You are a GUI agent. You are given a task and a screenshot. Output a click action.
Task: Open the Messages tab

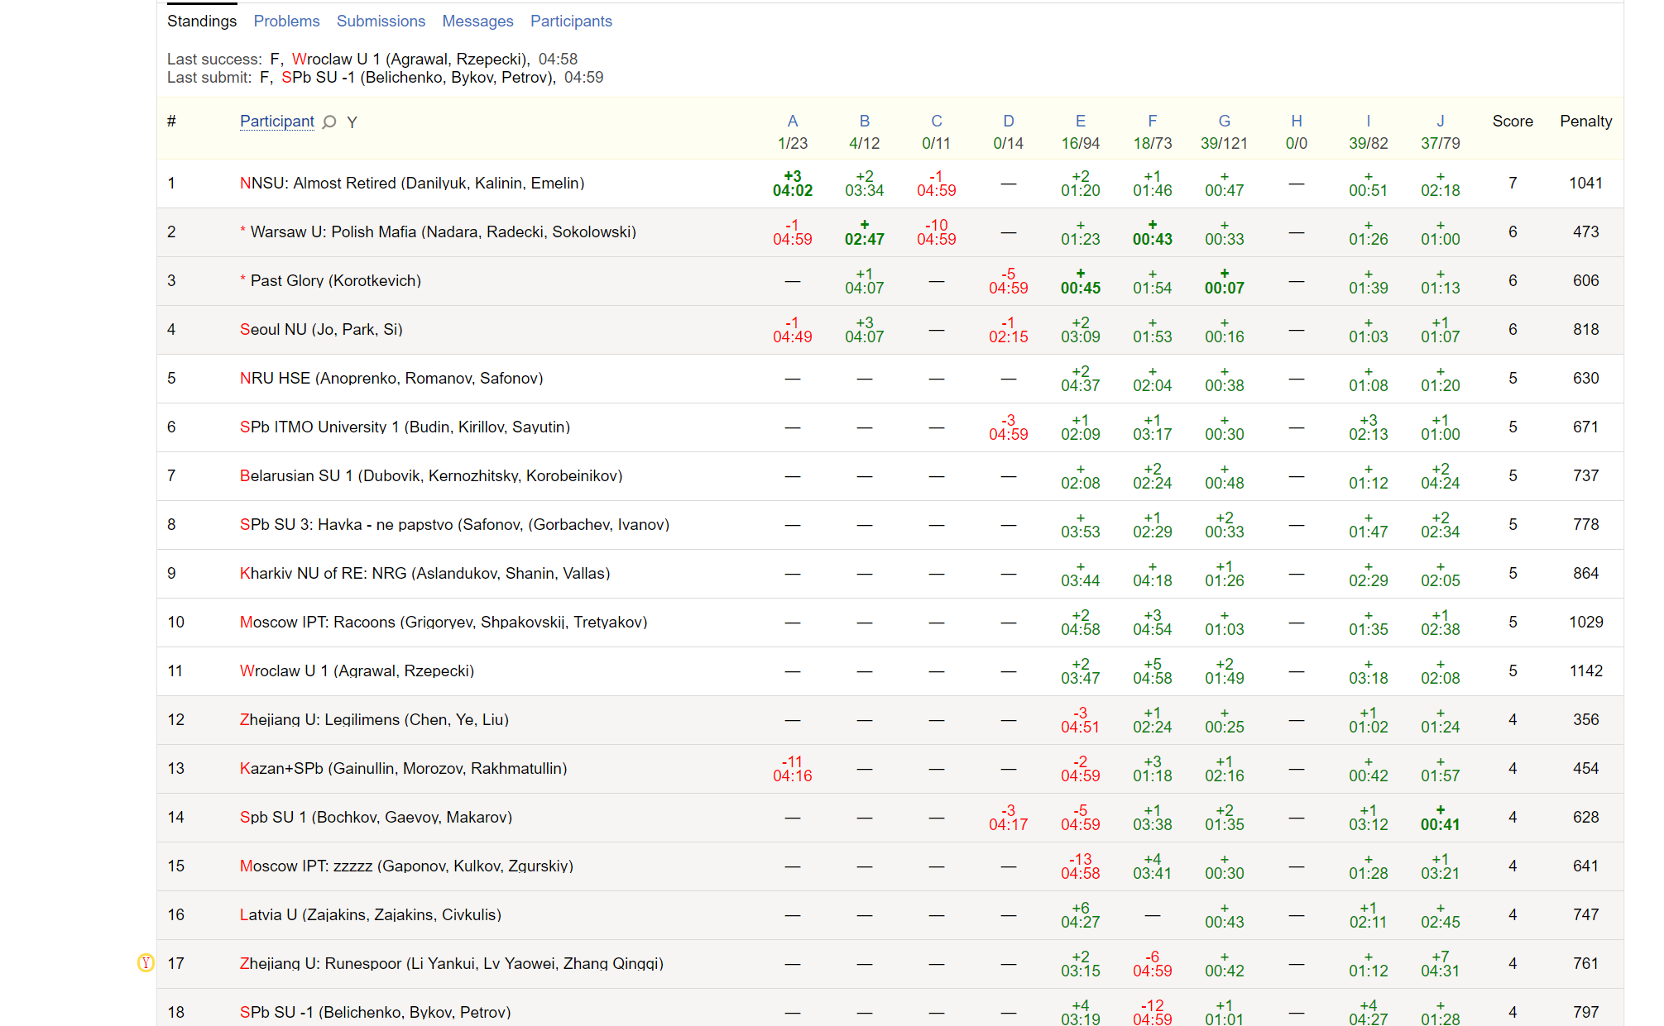coord(477,21)
